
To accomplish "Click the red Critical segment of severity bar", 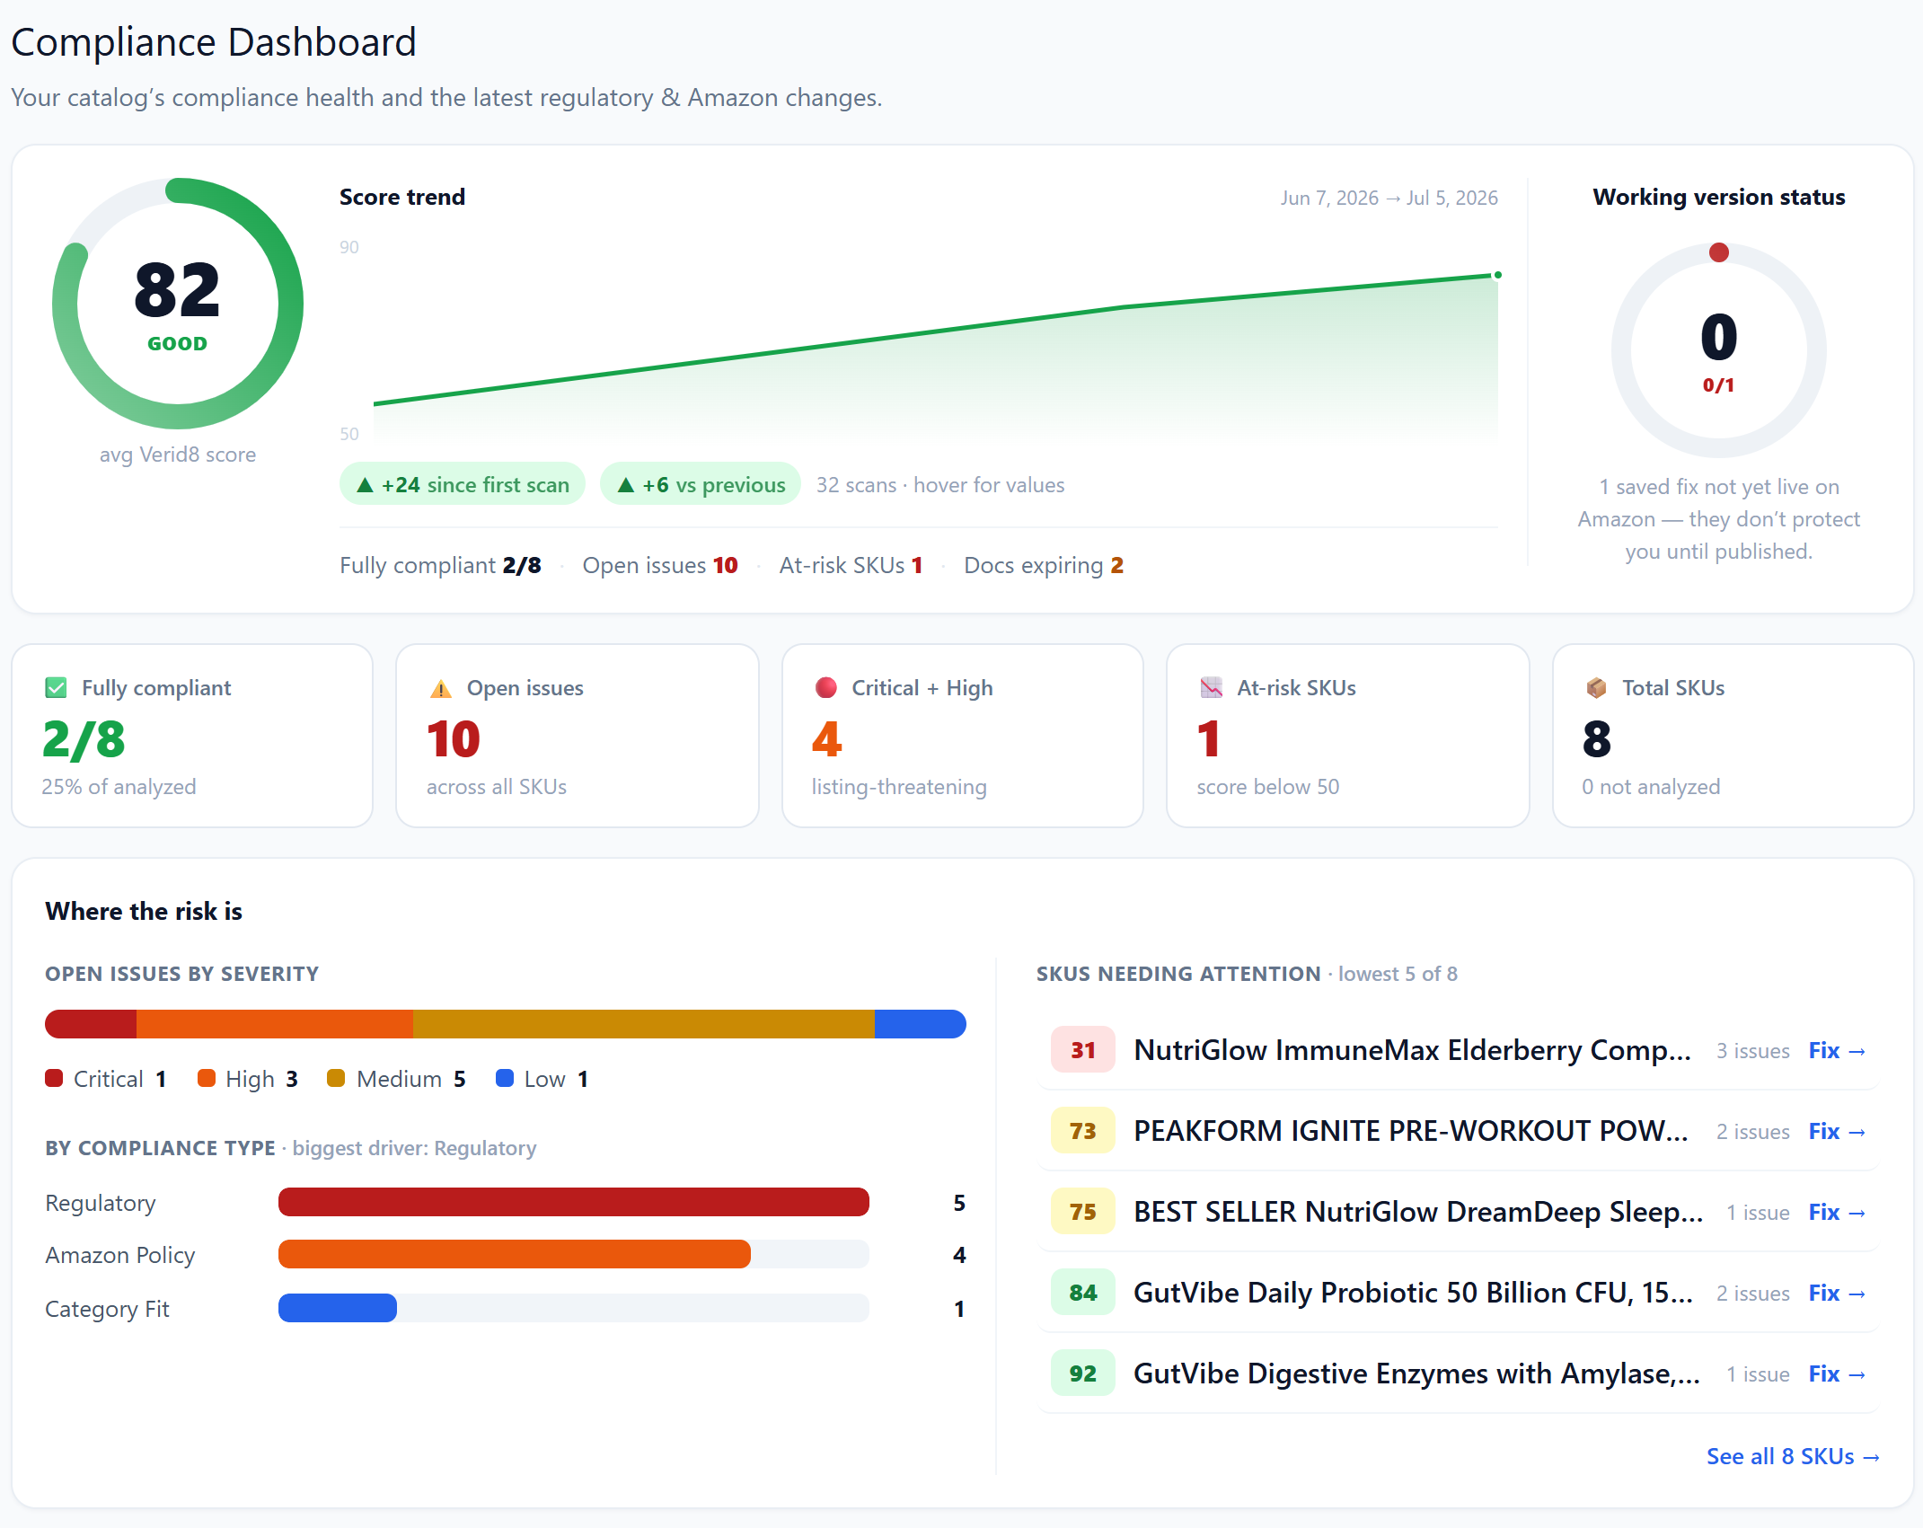I will (x=91, y=1024).
